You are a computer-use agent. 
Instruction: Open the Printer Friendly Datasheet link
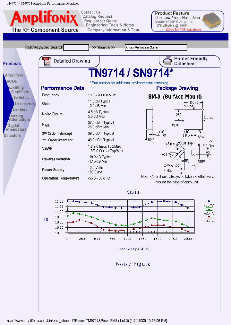point(191,61)
